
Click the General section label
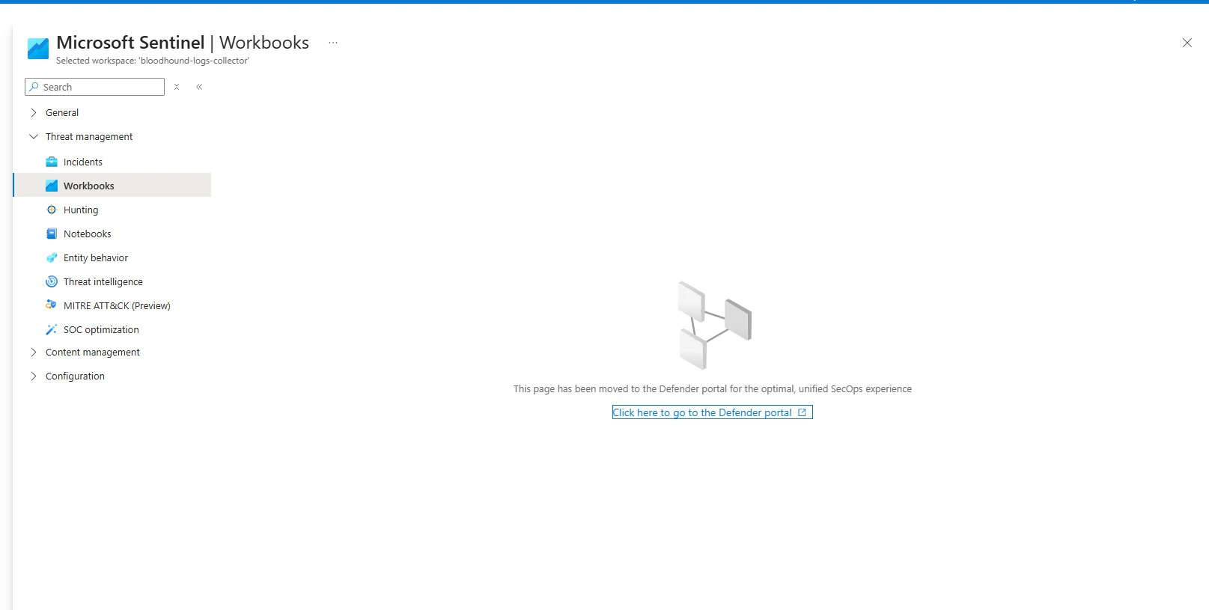point(62,112)
